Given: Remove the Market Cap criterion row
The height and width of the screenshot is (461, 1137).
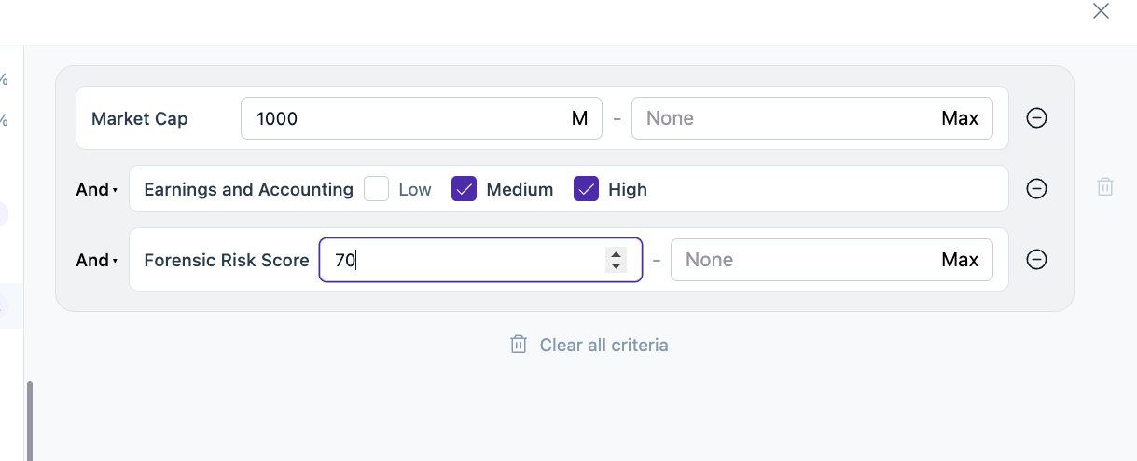Looking at the screenshot, I should click(1036, 118).
